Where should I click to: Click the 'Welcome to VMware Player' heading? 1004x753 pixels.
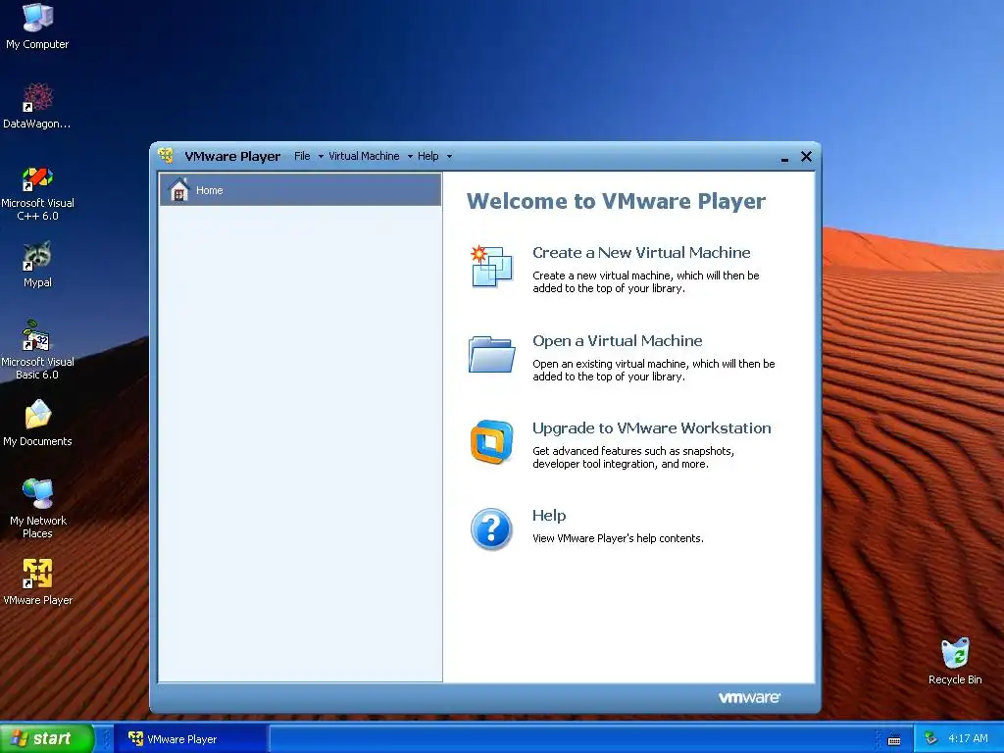(x=616, y=201)
